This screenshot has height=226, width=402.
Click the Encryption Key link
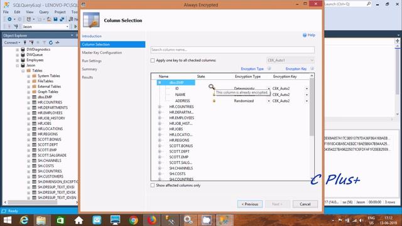coord(296,68)
